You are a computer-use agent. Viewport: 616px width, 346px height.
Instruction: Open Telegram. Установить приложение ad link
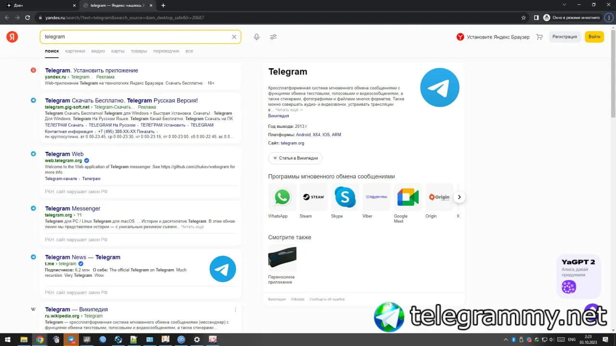(x=91, y=71)
